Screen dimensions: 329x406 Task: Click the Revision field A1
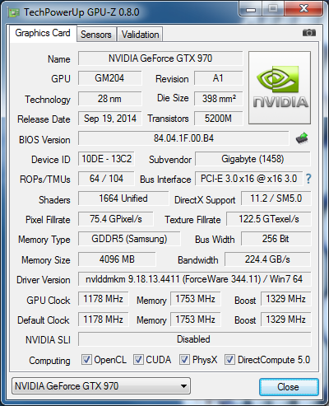click(219, 78)
